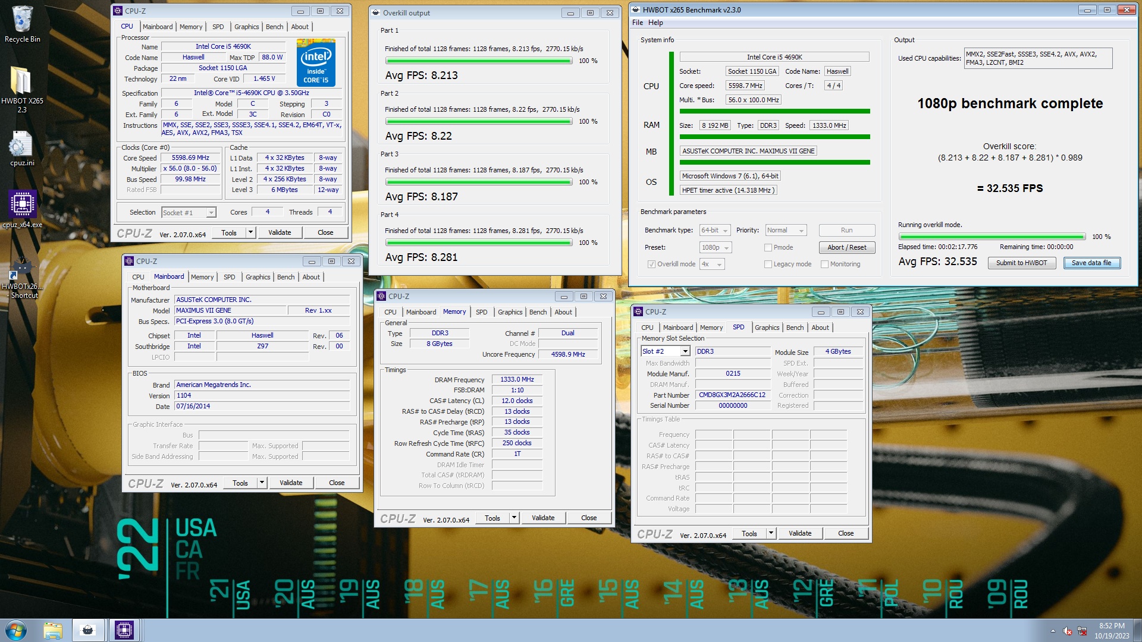Open the Overkill 4x dropdown
1142x642 pixels.
[712, 264]
